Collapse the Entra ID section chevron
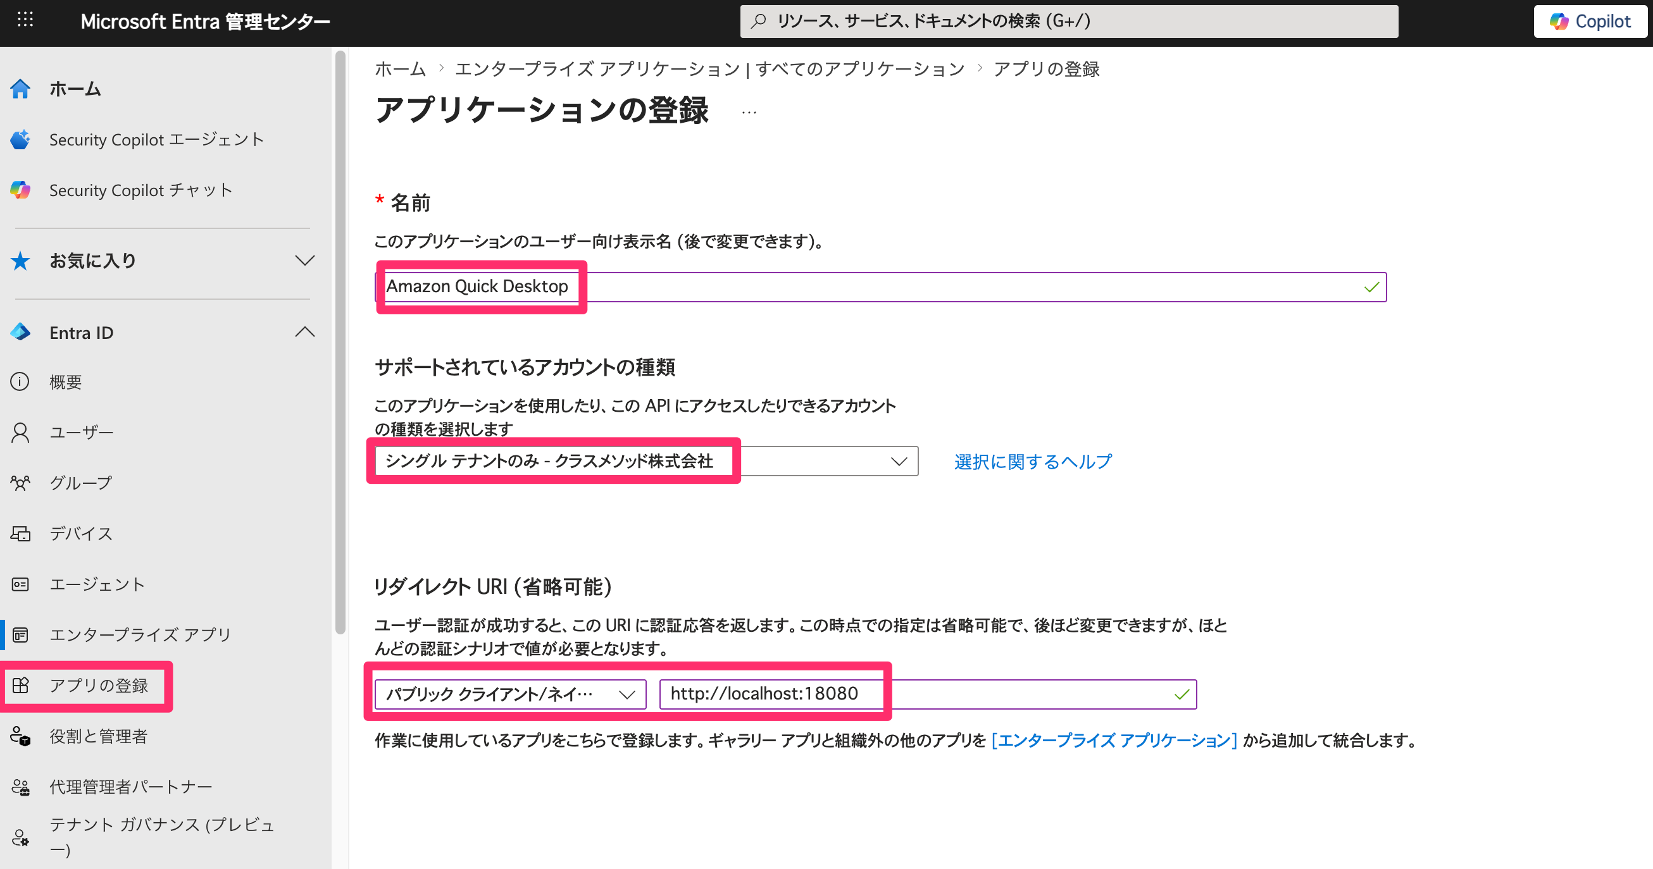 (x=305, y=331)
